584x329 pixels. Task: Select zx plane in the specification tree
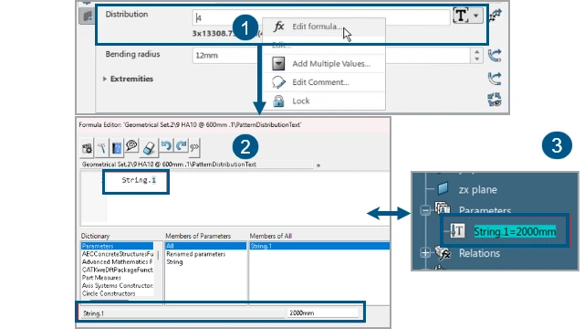[x=477, y=189]
